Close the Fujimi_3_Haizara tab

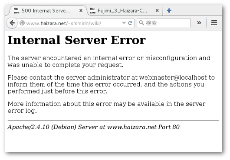click(x=157, y=10)
